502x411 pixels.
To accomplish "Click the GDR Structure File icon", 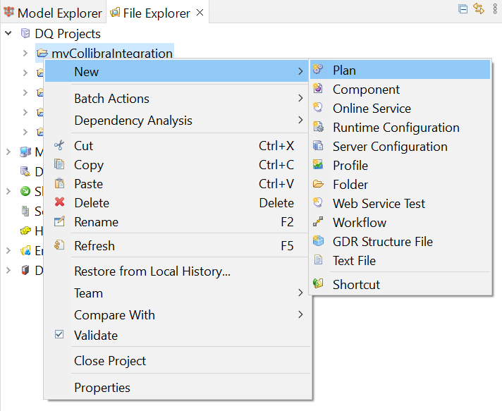I will pos(319,242).
